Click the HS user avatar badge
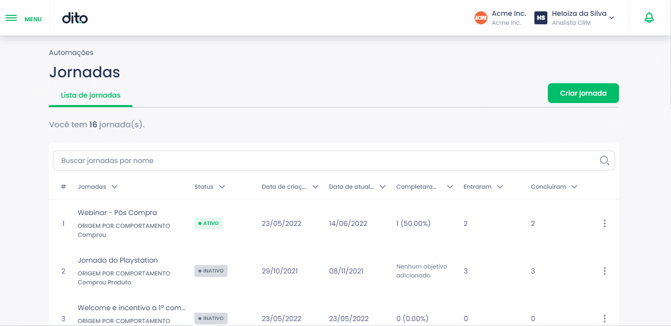 point(541,18)
